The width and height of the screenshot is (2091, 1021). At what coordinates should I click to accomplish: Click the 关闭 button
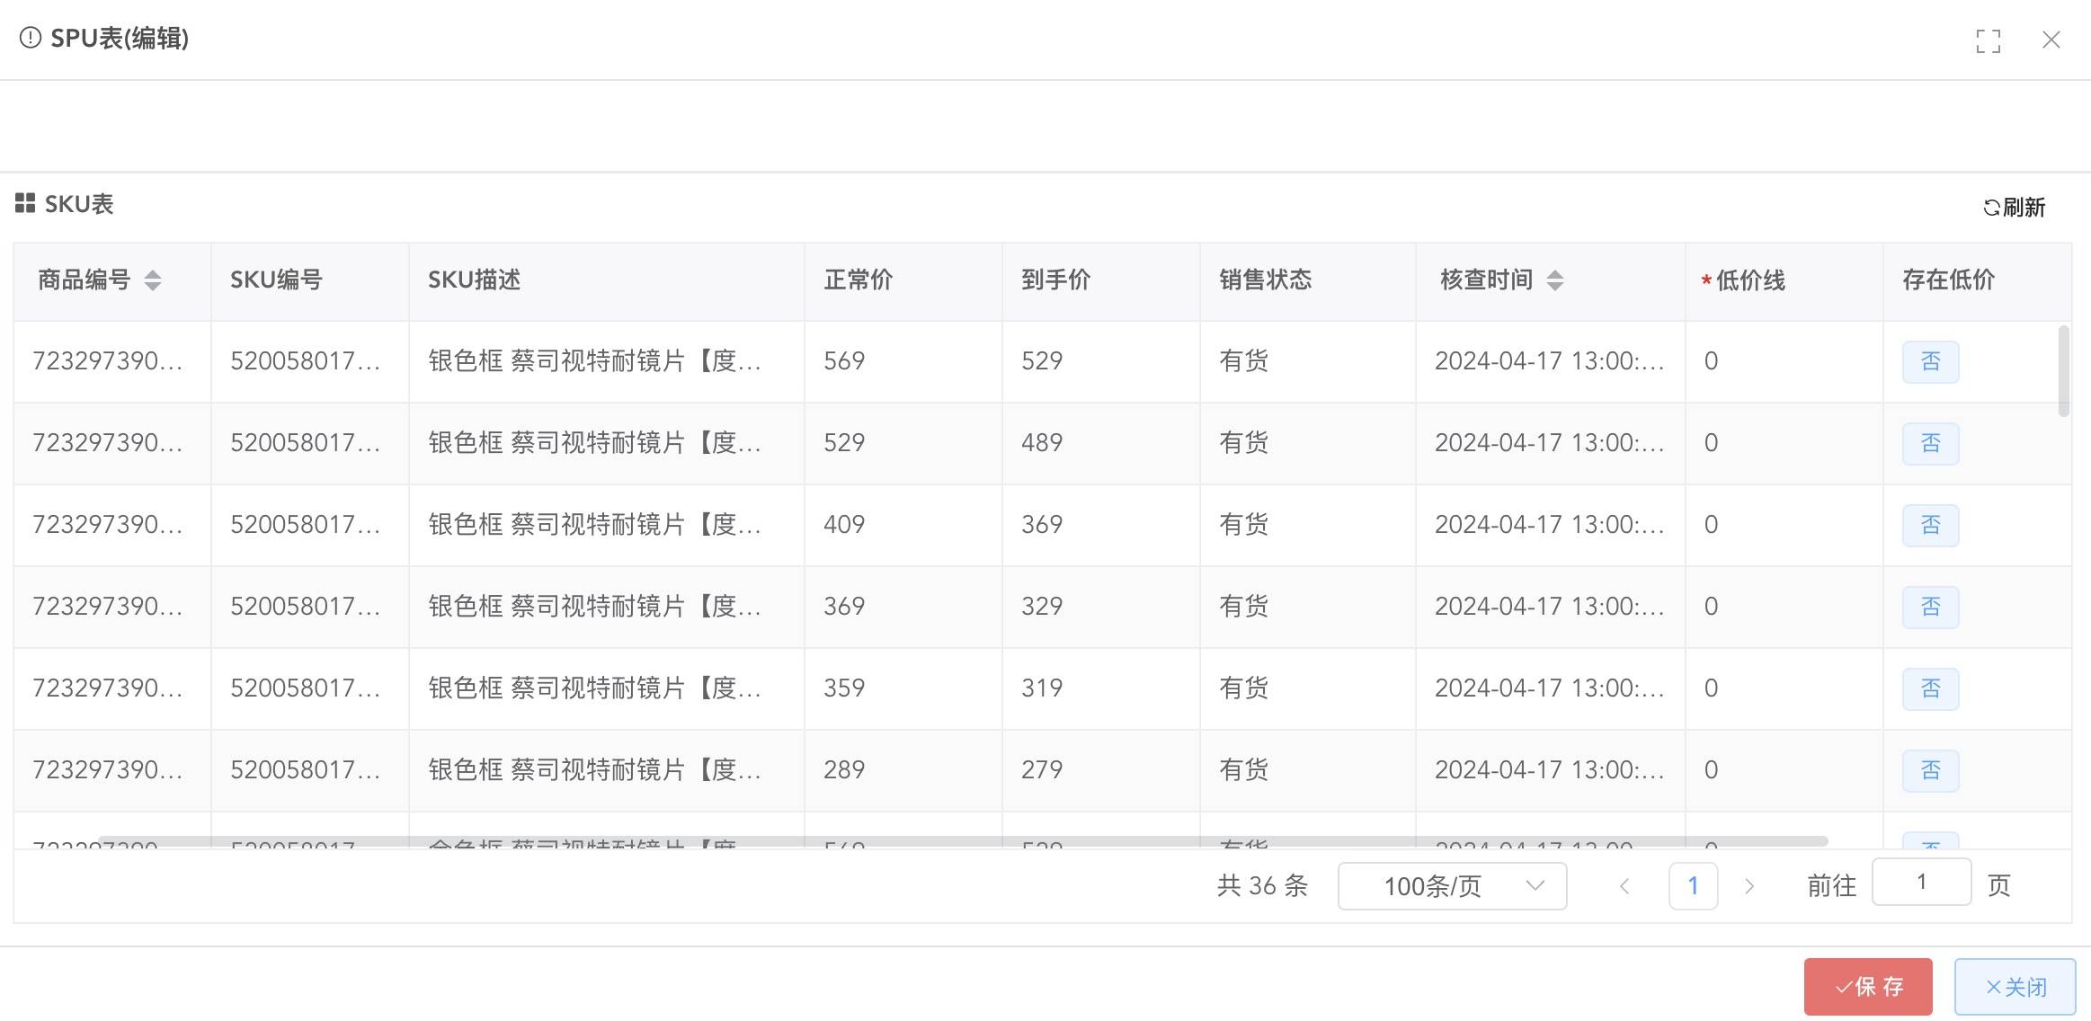pos(2015,987)
